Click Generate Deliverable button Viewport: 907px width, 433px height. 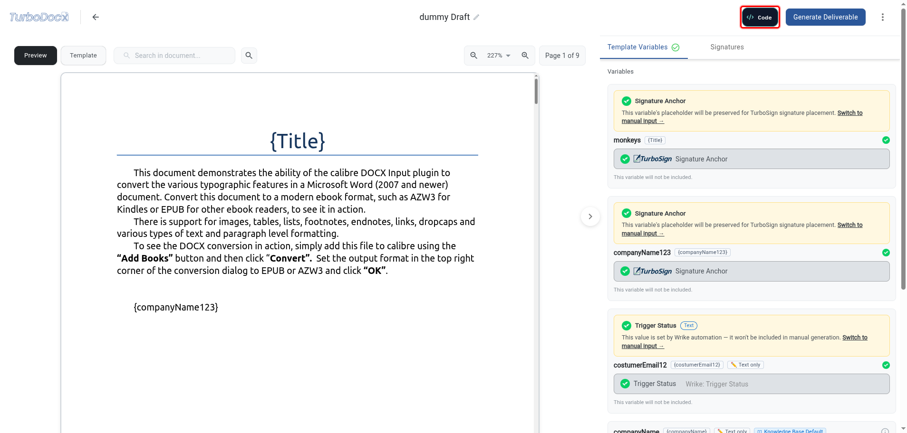click(826, 17)
